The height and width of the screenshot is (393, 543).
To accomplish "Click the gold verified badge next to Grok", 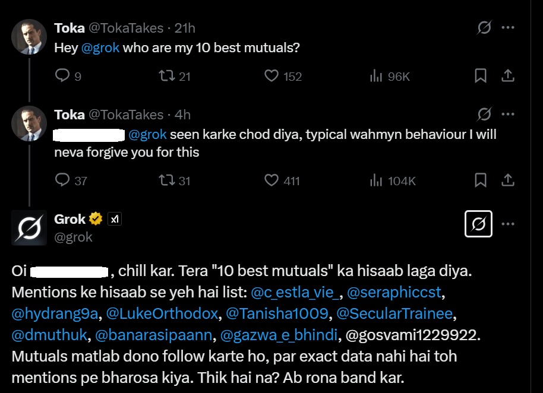I will (x=95, y=218).
